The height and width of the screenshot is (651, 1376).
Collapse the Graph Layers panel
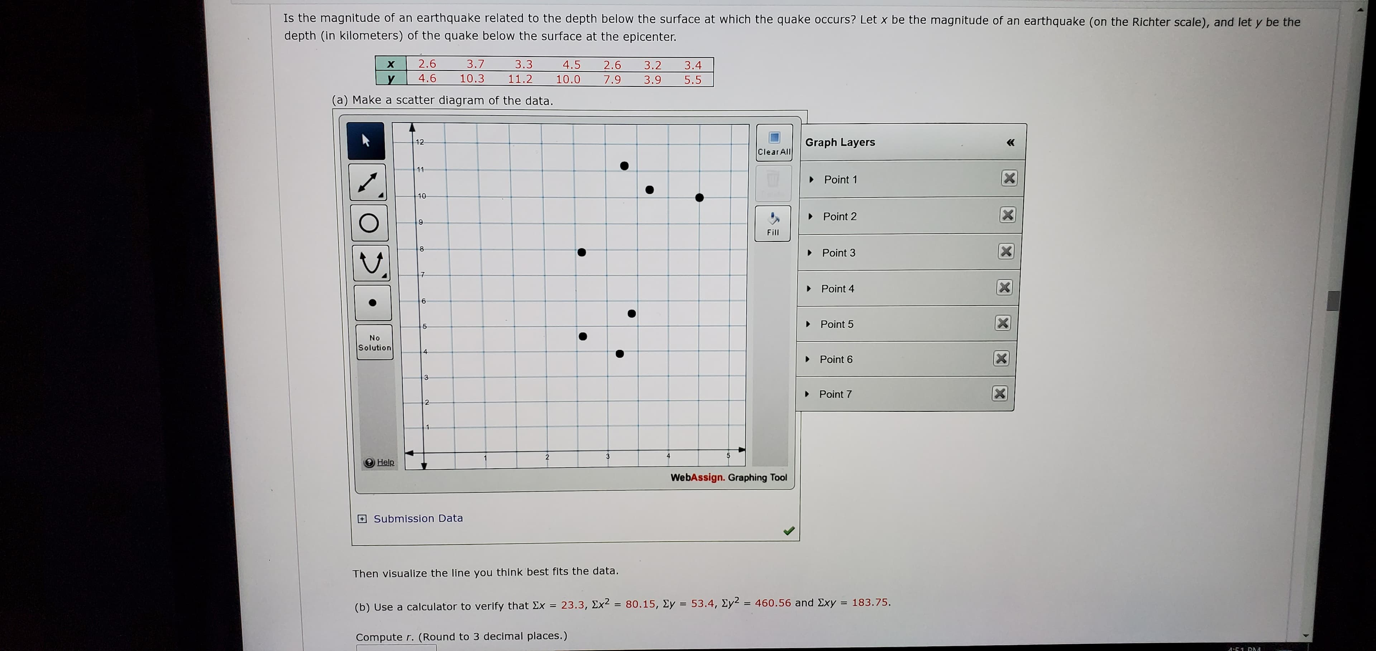coord(1010,143)
